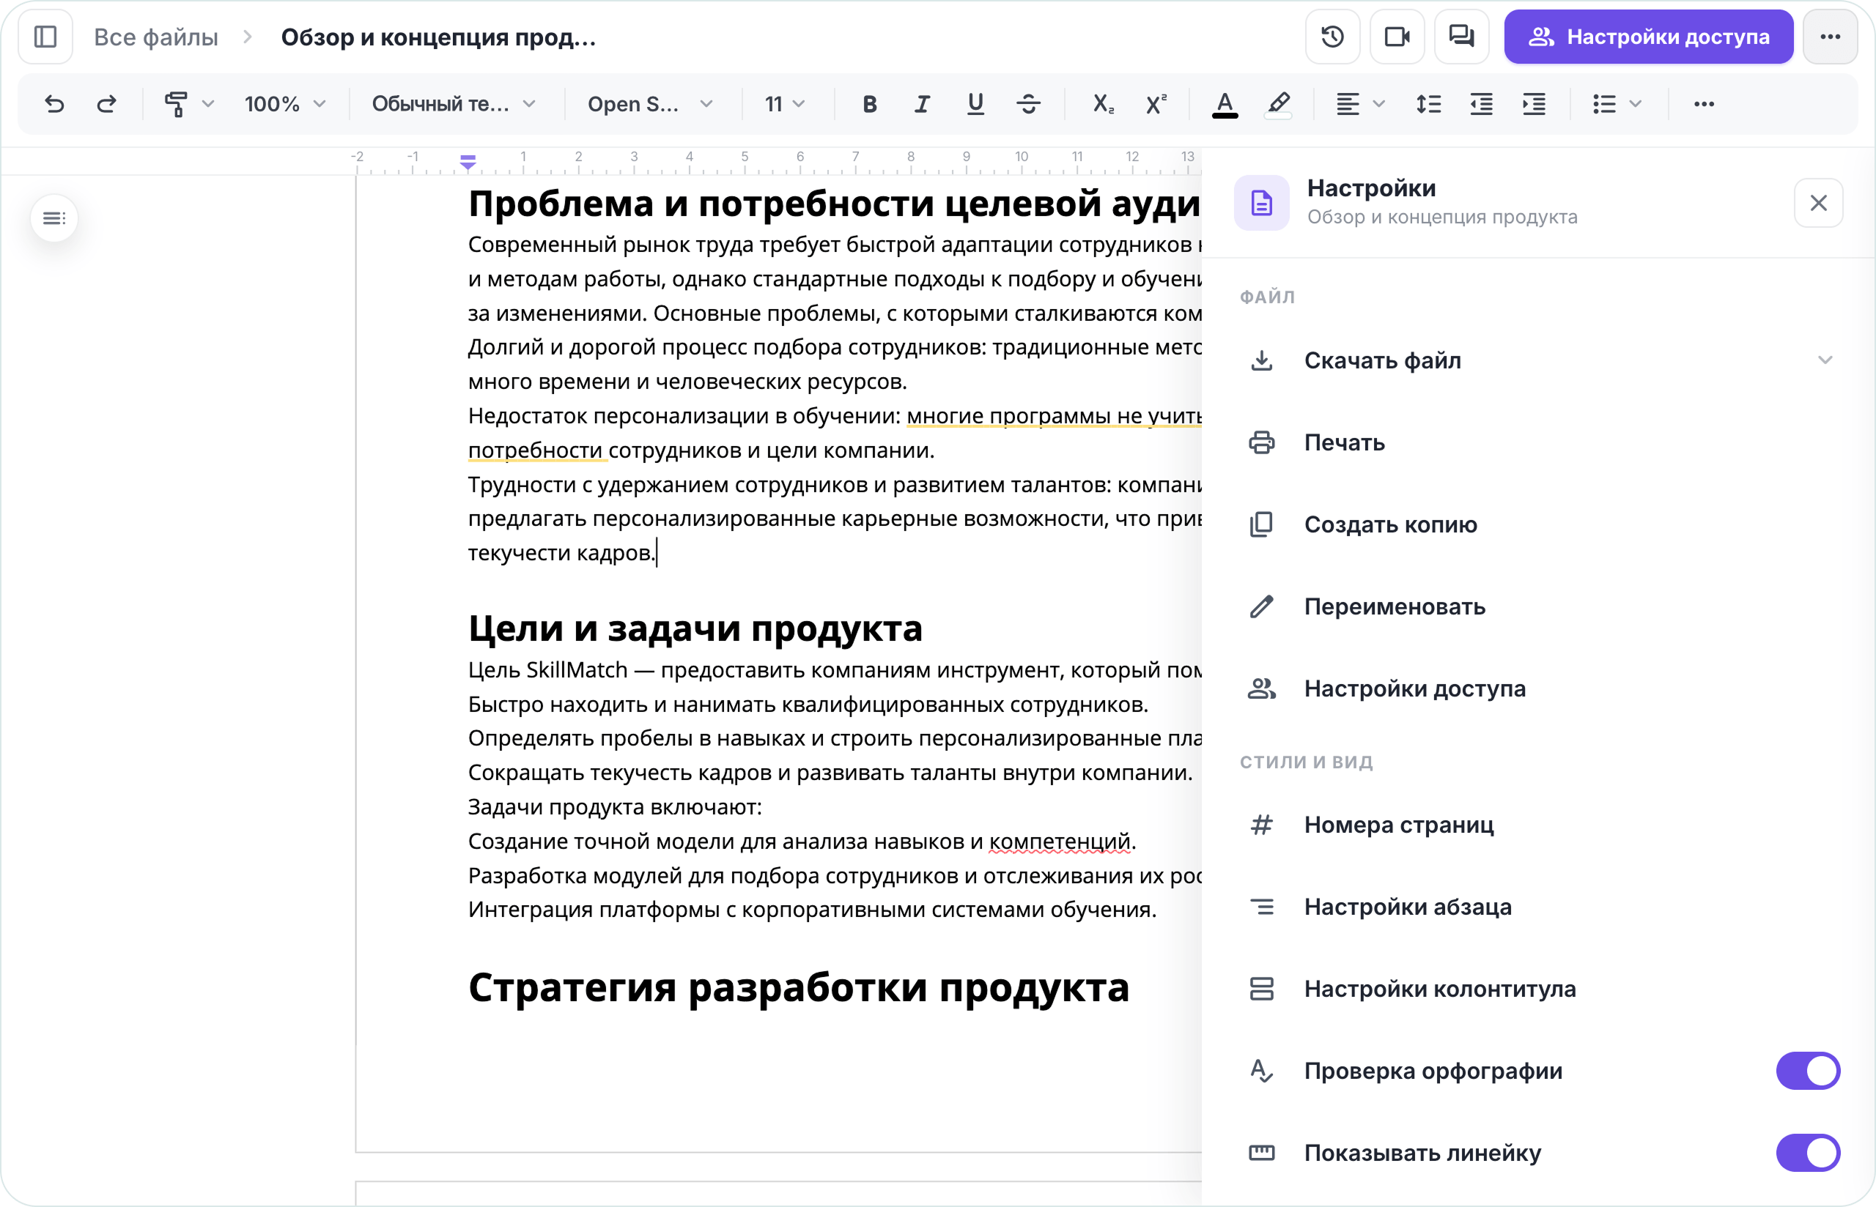Increase paragraph indent

[1535, 103]
